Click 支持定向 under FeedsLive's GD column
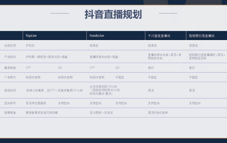The image size is (227, 143). coord(121,103)
